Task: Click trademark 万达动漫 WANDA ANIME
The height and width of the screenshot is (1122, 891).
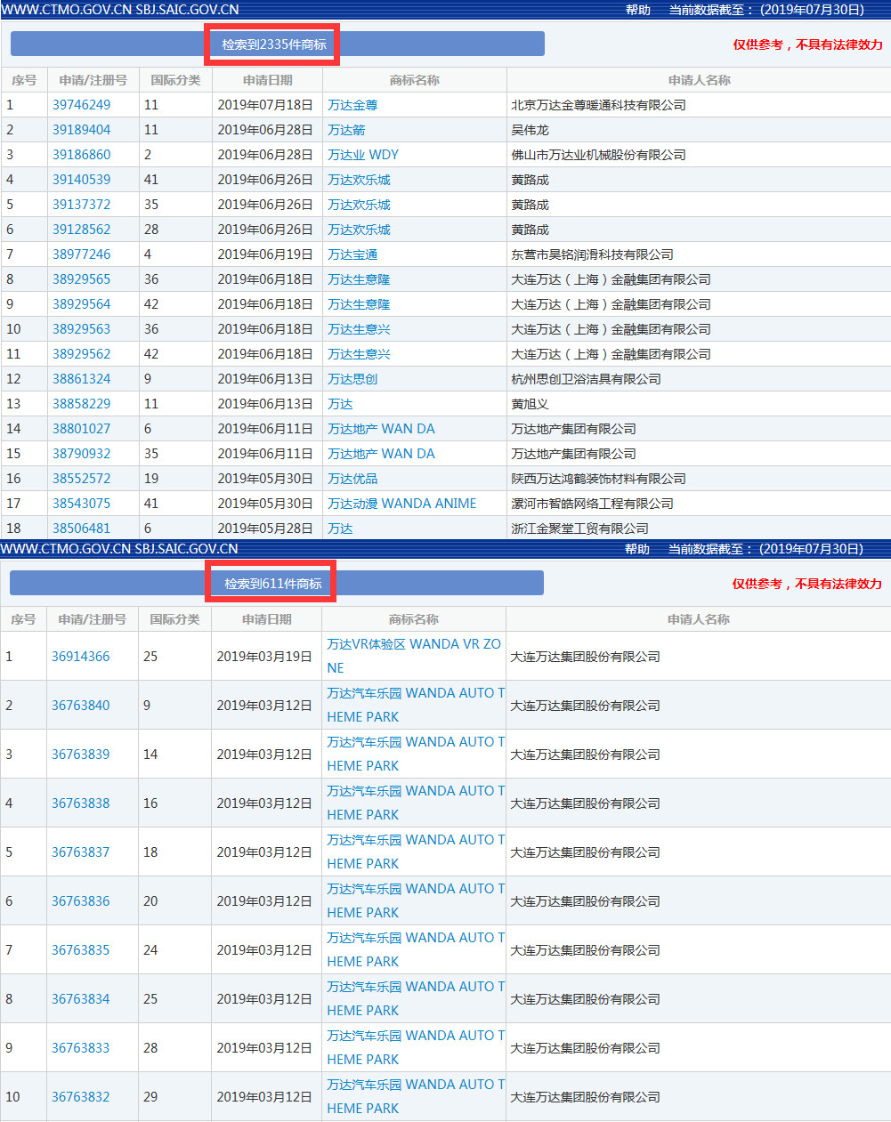Action: tap(401, 504)
